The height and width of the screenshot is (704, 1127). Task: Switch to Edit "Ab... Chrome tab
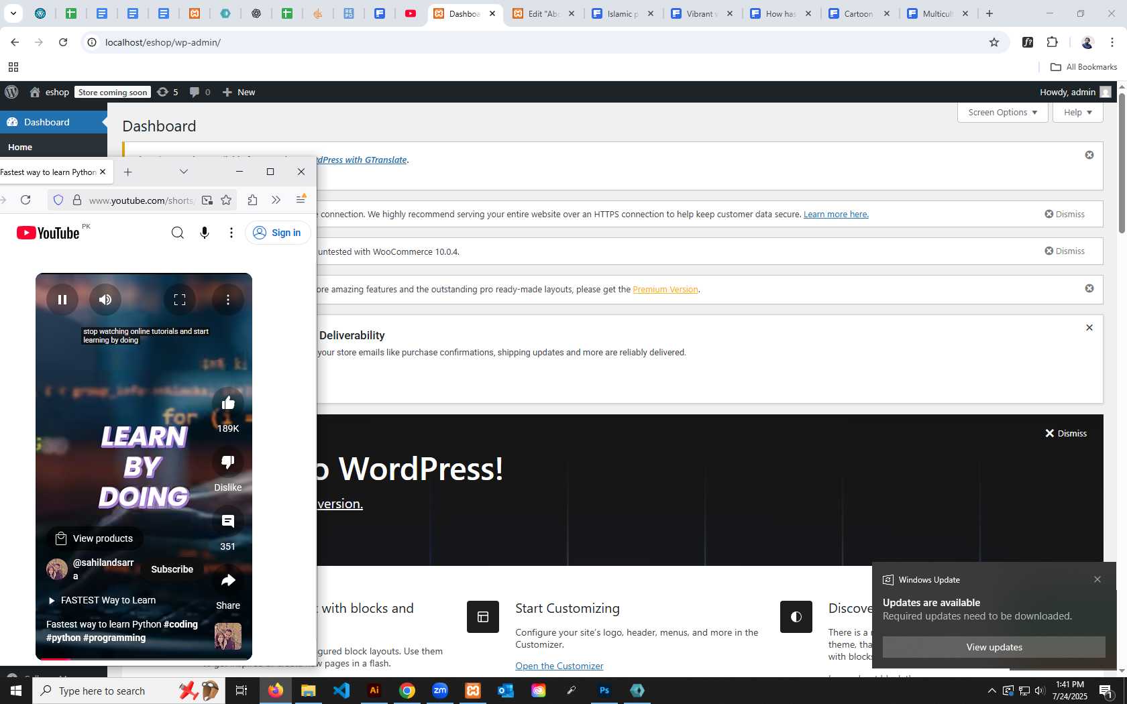[x=543, y=13]
